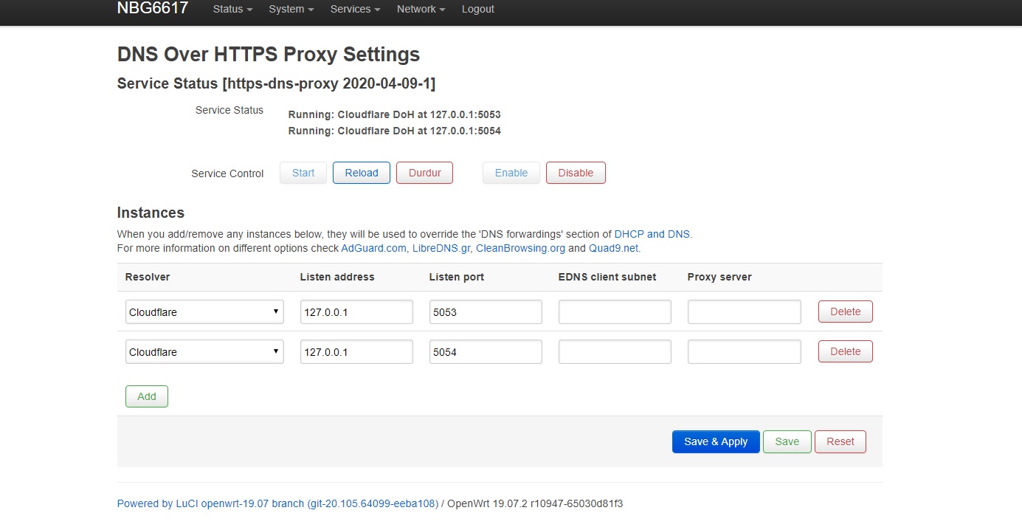Open the Services menu
The height and width of the screenshot is (530, 1022).
point(355,9)
